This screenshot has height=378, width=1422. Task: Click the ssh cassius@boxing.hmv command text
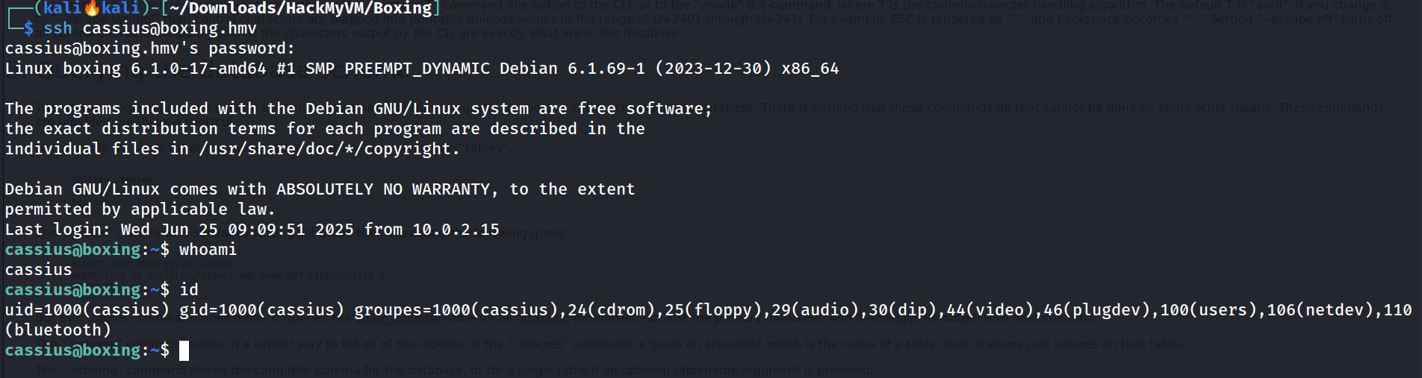coord(149,28)
